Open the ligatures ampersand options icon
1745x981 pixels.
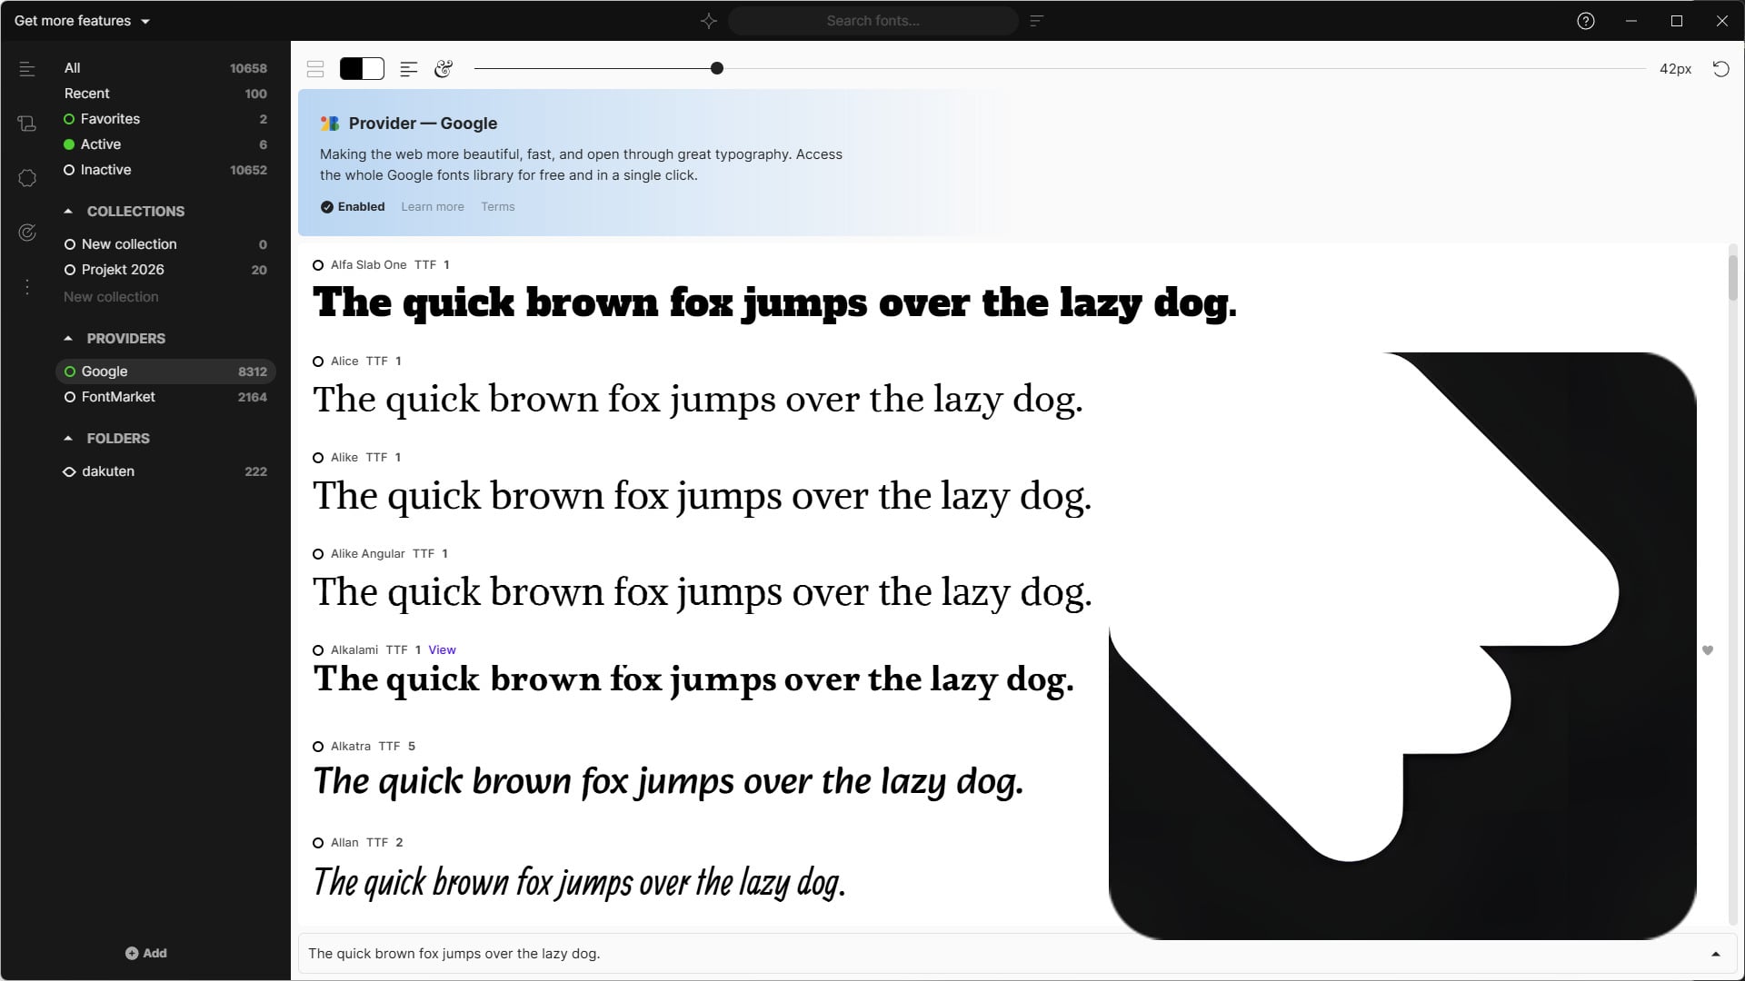tap(444, 69)
